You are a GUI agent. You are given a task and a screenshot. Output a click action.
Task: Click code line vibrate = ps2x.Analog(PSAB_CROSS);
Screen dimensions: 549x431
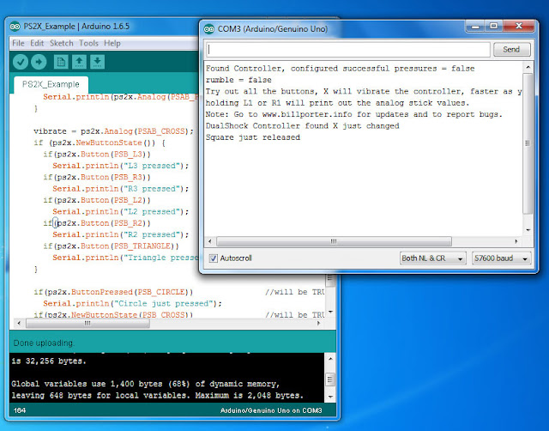click(113, 131)
